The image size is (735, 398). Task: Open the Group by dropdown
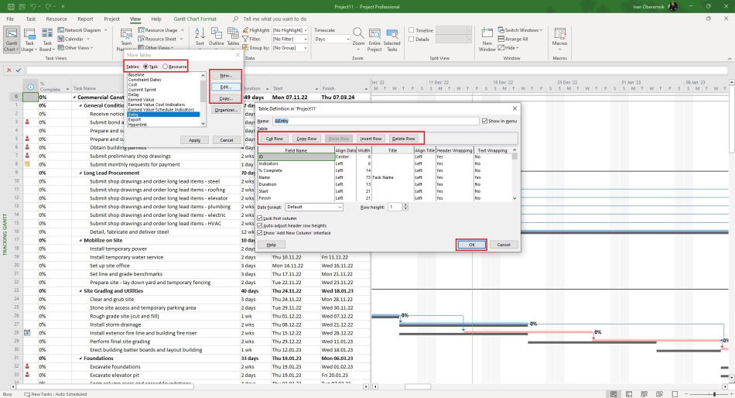[x=306, y=48]
